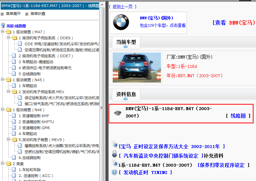Viewport: 256px width, 181px height.
Task: Click the 菜单折叠 collapse-menu icon
Action: (x=27, y=14)
